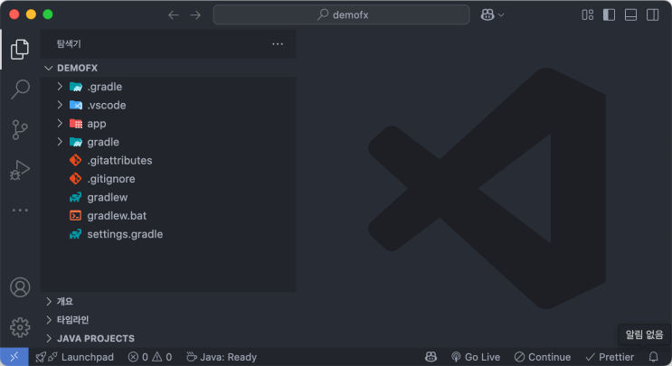Toggle the primary side bar
The height and width of the screenshot is (366, 672).
coord(609,15)
